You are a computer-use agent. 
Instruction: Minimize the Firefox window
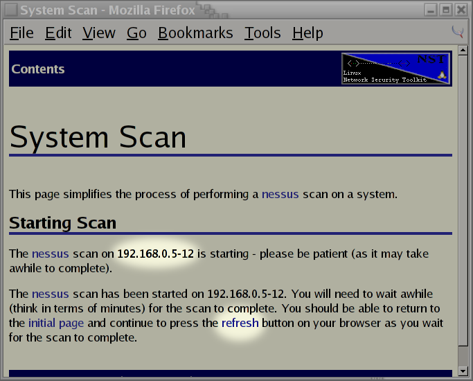(x=431, y=10)
